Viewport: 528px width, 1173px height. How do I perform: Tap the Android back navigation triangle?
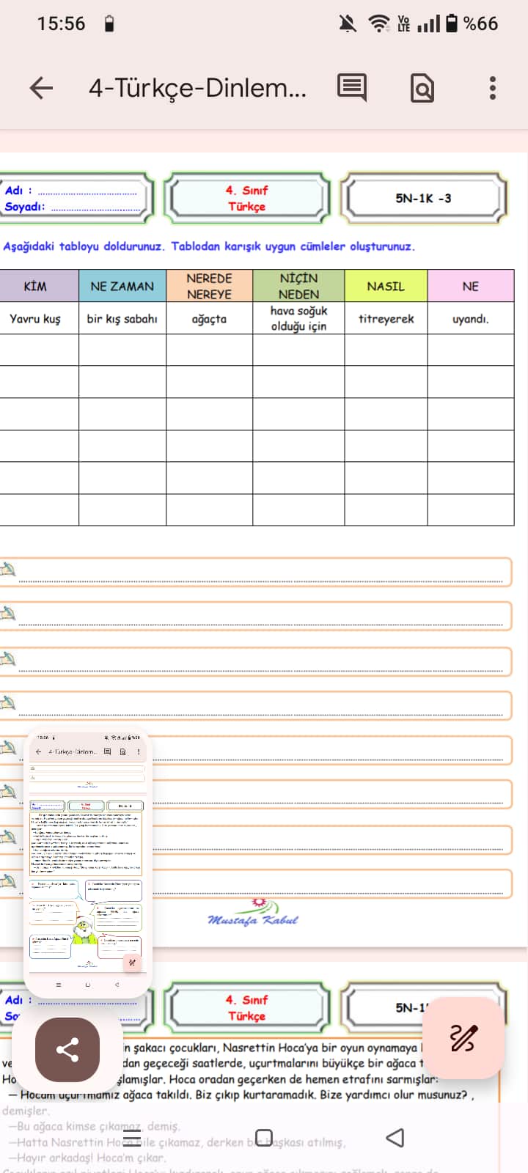pos(395,1137)
